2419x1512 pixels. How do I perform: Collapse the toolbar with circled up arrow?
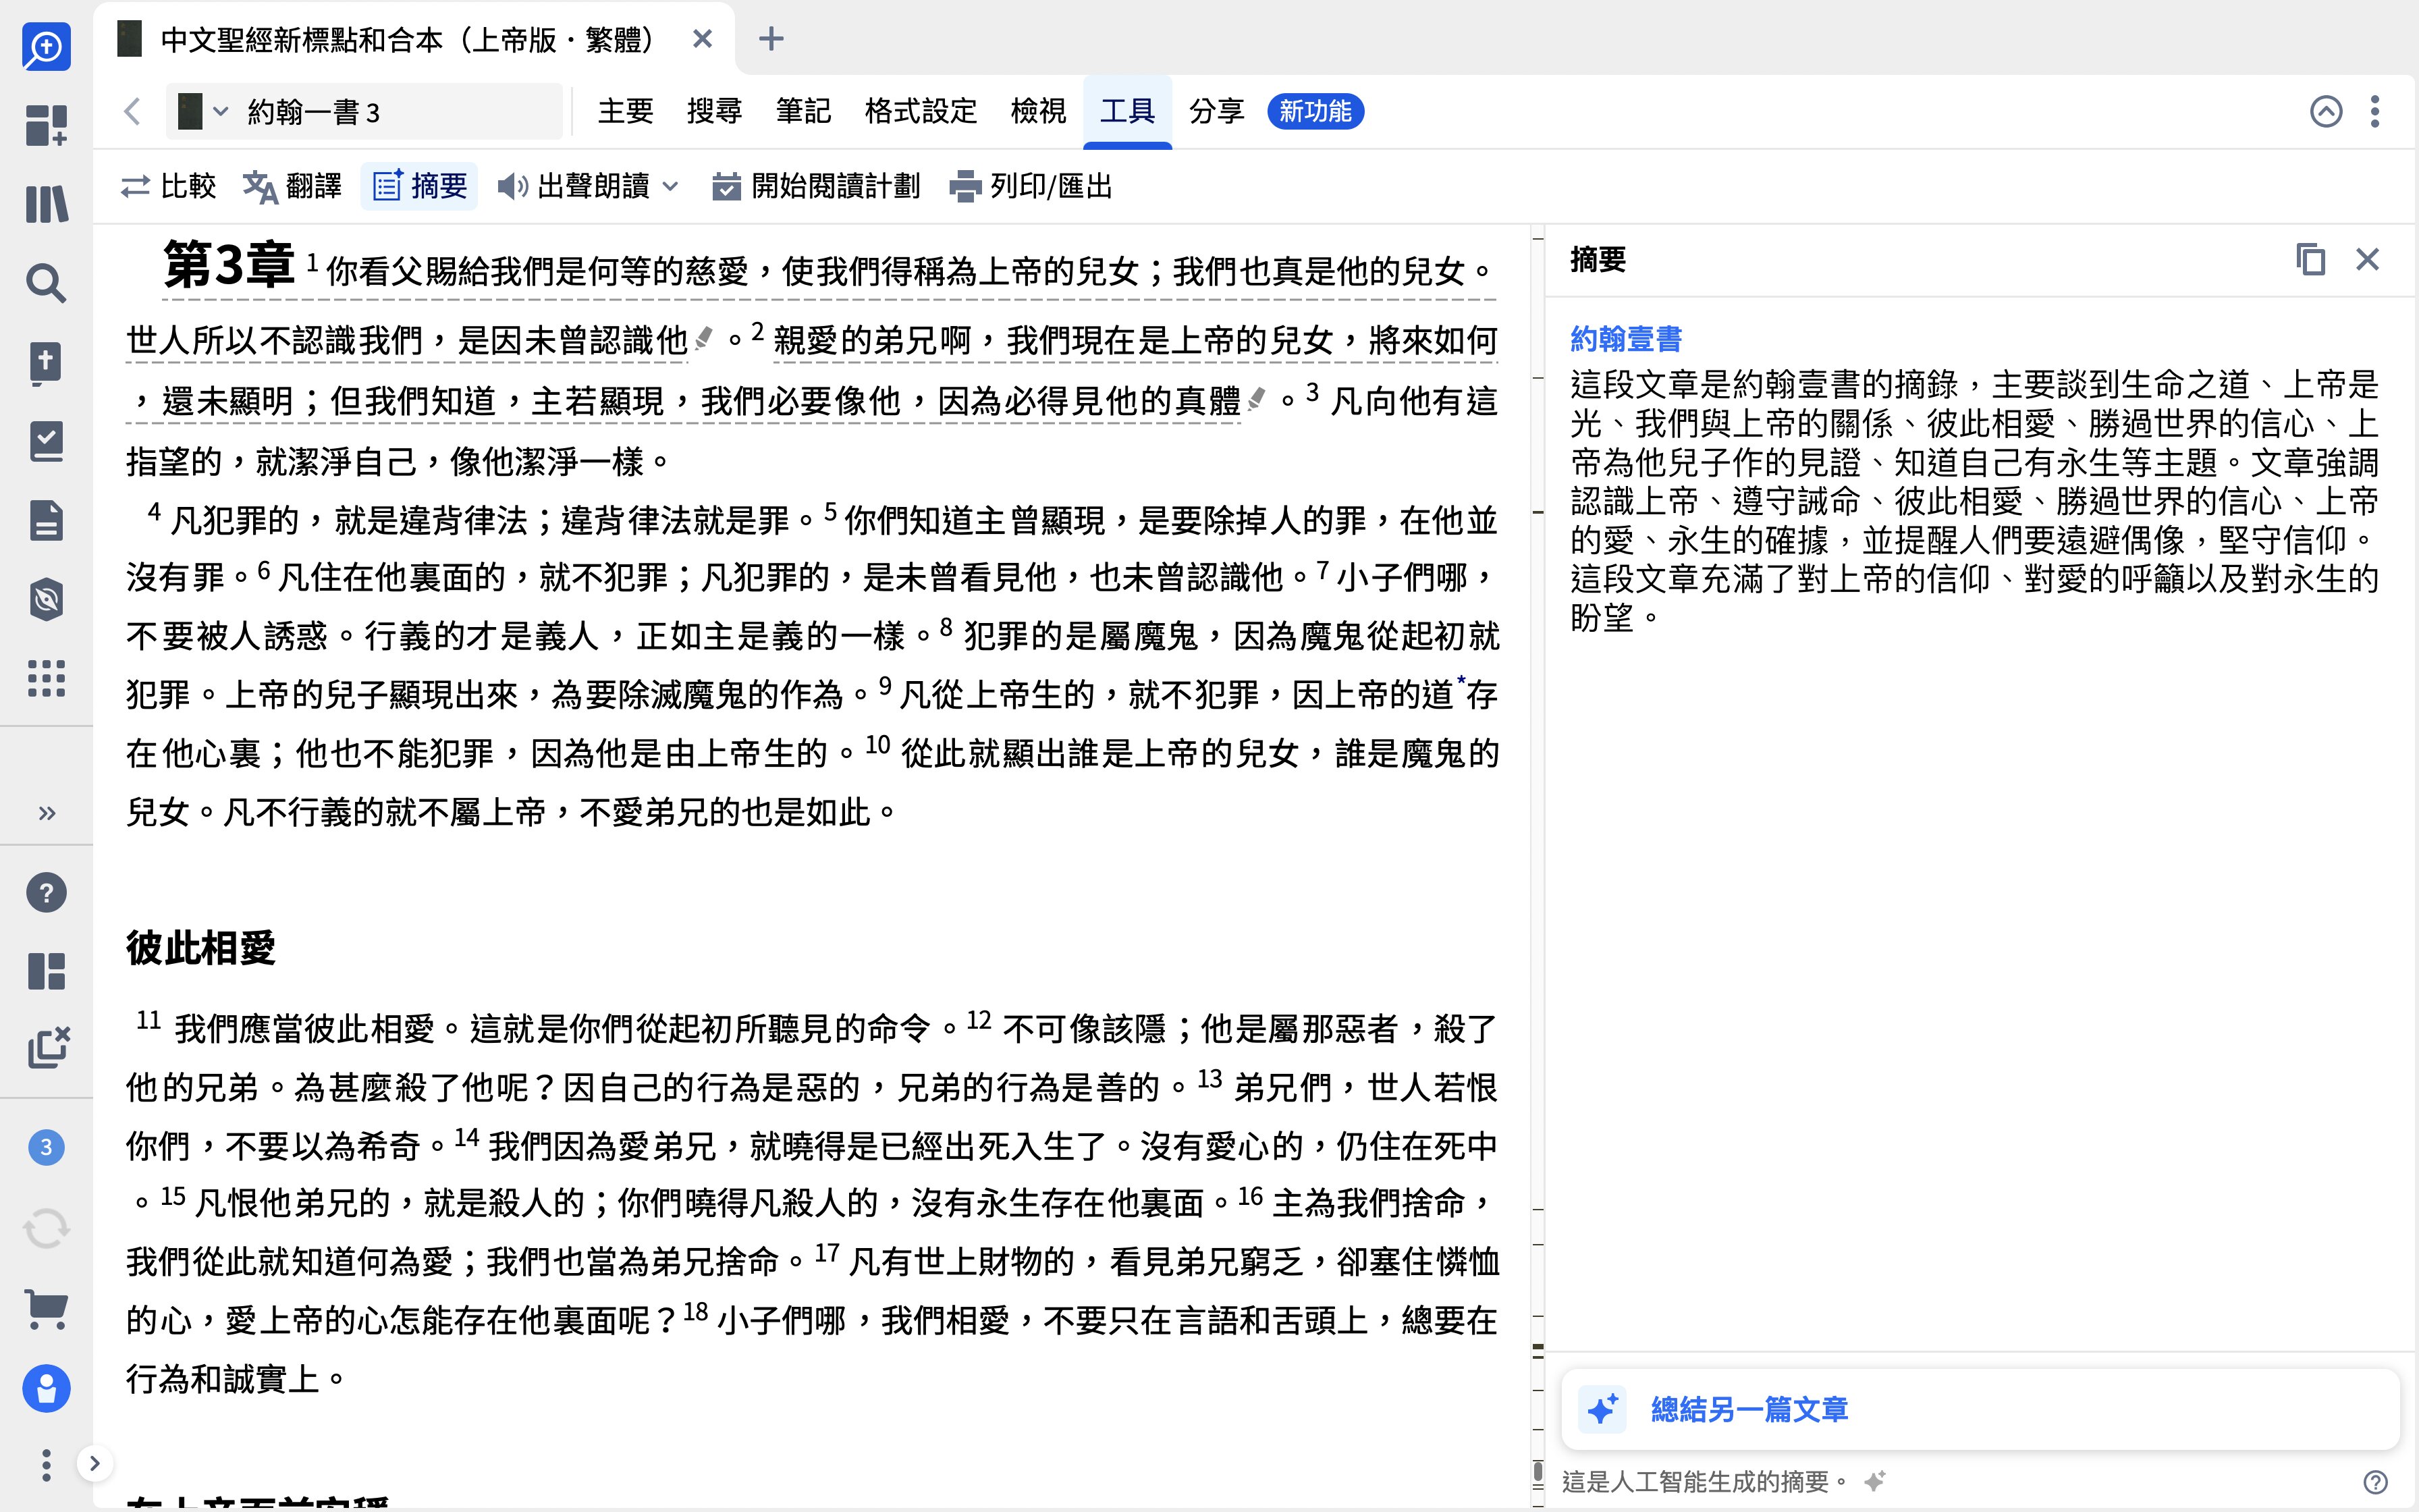[x=2326, y=111]
